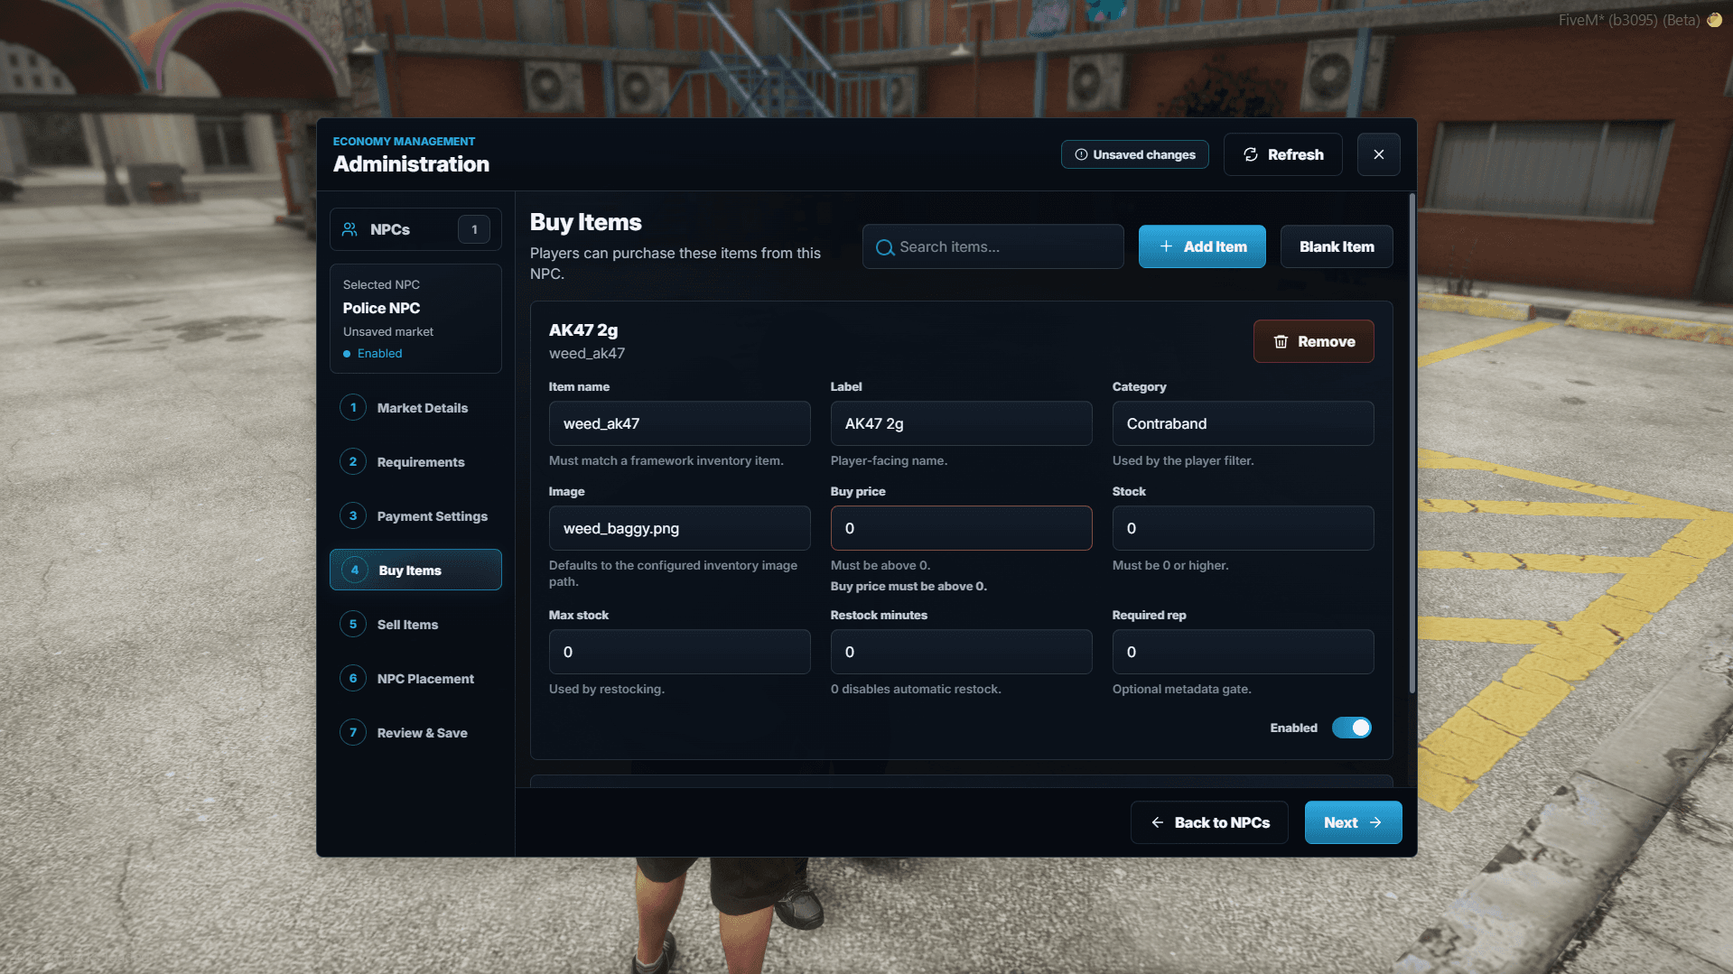Click the Category field Contraband
Screen dimensions: 1733x974
(1243, 423)
